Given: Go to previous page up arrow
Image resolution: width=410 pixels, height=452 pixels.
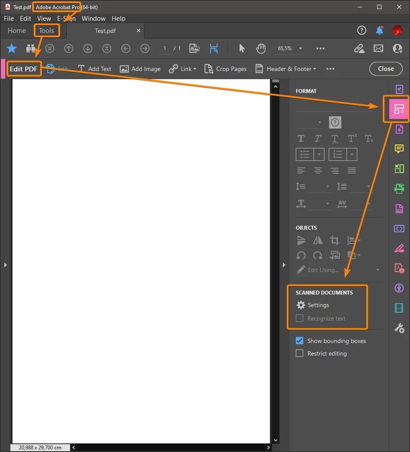Looking at the screenshot, I should pos(69,48).
